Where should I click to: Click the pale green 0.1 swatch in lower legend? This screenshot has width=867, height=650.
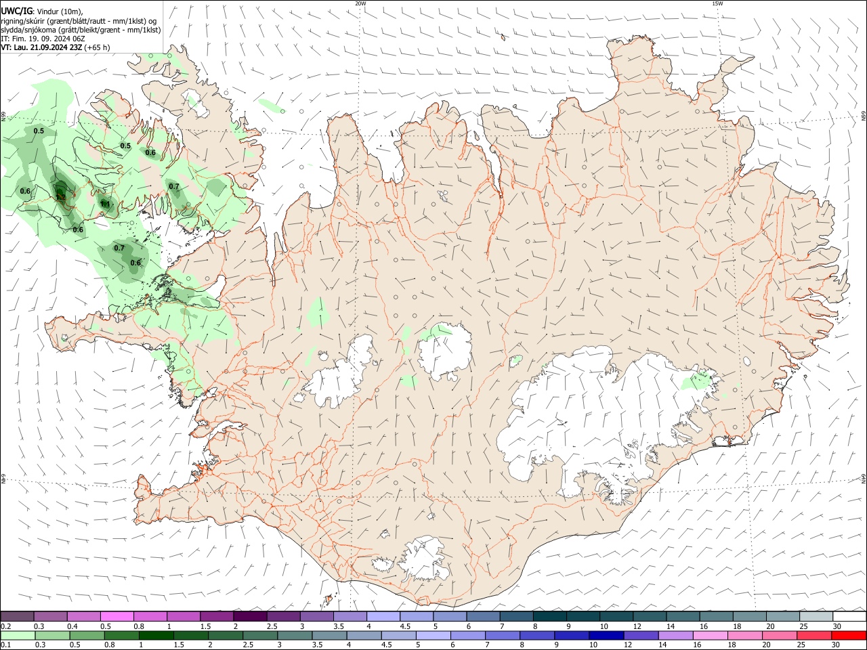(18, 636)
